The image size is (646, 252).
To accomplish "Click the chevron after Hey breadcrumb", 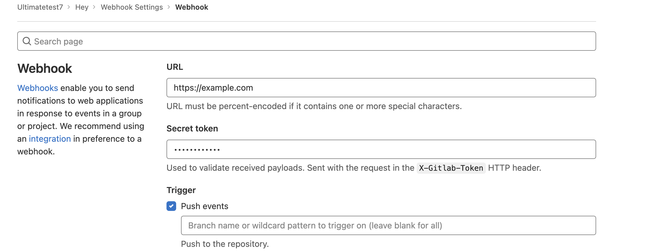I will coord(94,7).
